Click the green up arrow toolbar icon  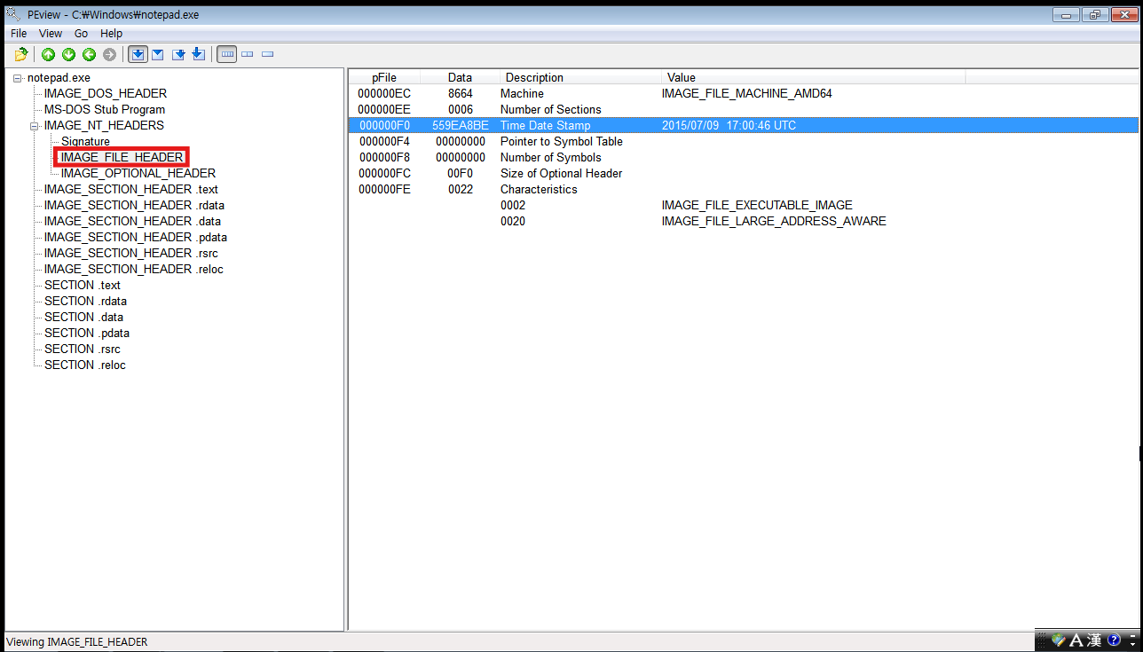[49, 55]
